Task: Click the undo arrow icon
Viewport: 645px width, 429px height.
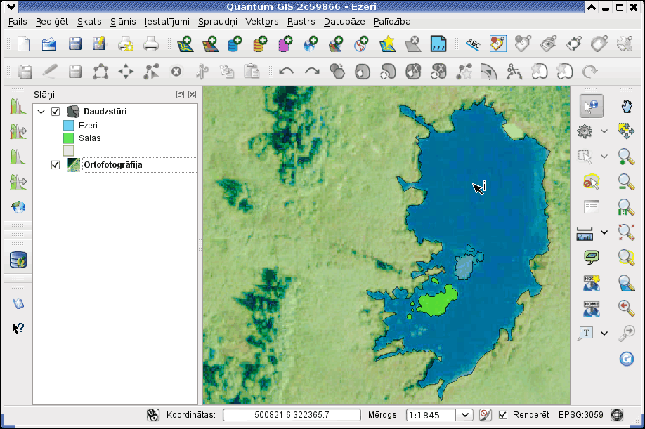Action: (x=286, y=72)
